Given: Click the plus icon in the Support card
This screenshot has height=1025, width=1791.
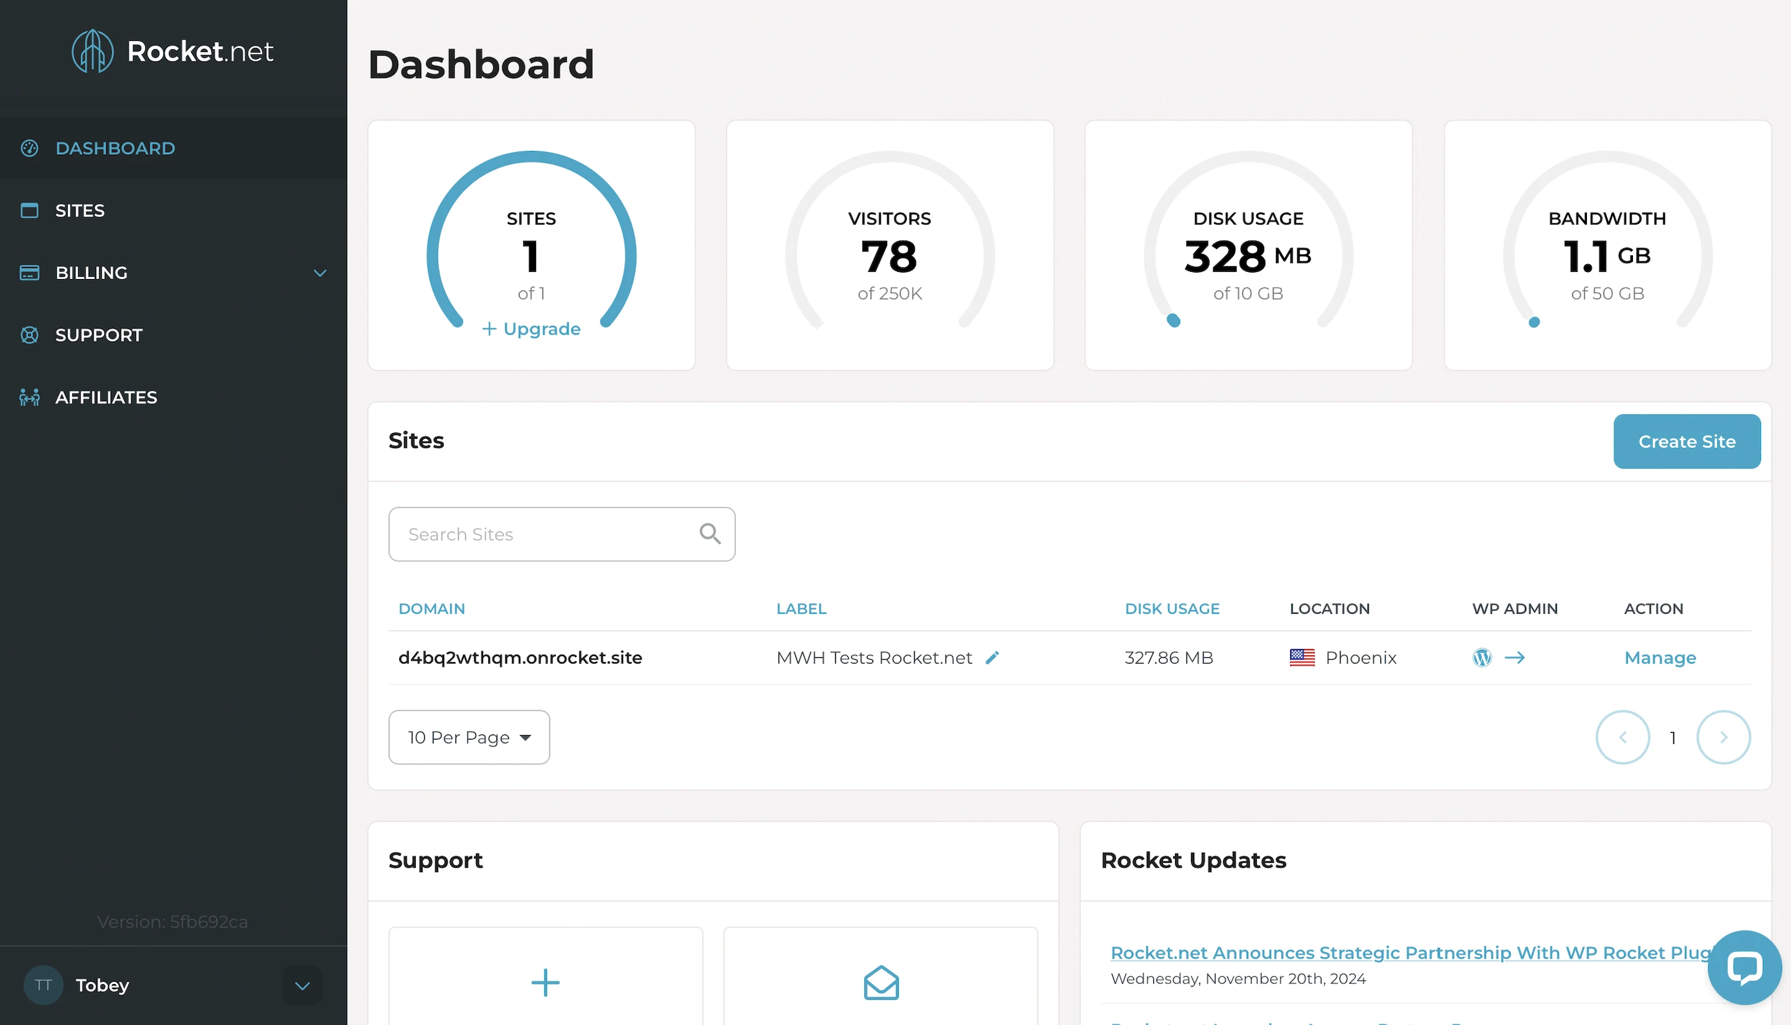Looking at the screenshot, I should point(546,982).
